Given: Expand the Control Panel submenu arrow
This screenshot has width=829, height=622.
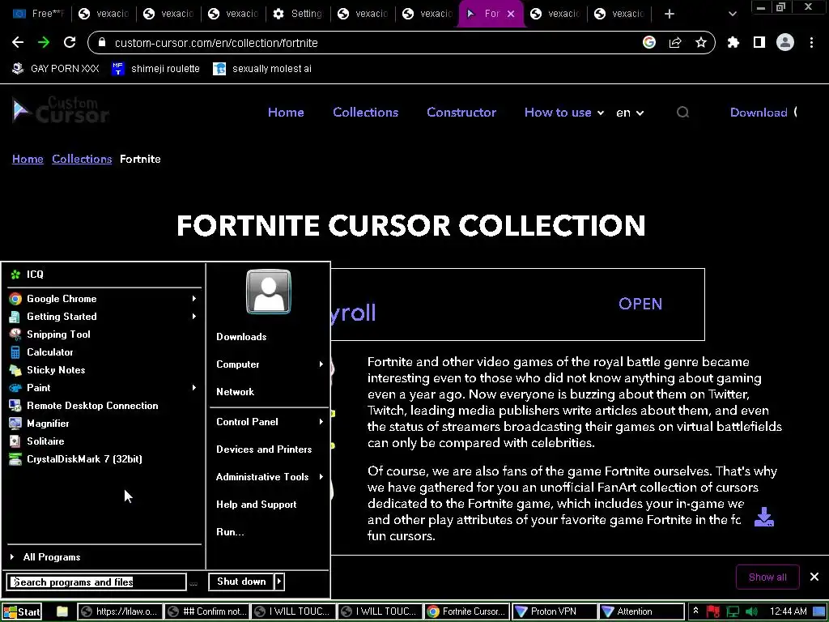Looking at the screenshot, I should 321,422.
